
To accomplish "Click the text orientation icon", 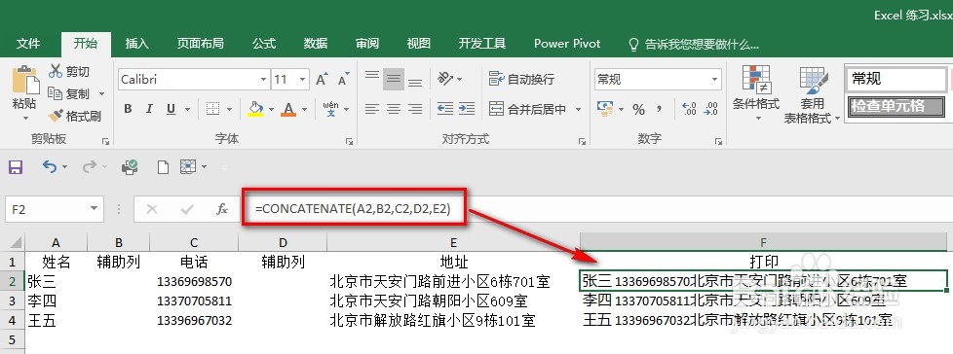I will pyautogui.click(x=445, y=78).
